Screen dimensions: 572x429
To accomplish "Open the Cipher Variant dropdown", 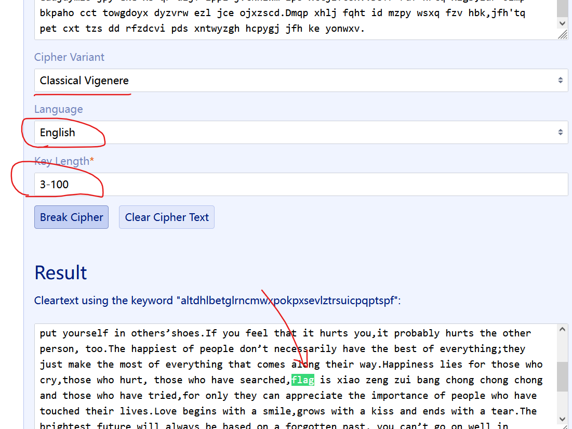I will point(301,80).
